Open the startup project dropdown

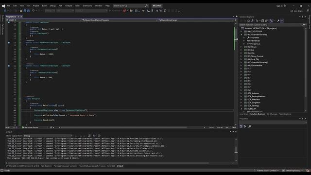(x=91, y=11)
